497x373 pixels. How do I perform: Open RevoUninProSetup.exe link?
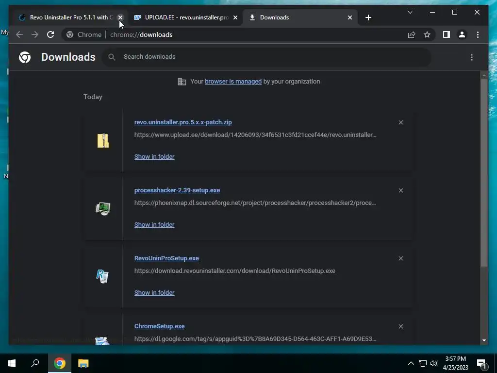(166, 258)
